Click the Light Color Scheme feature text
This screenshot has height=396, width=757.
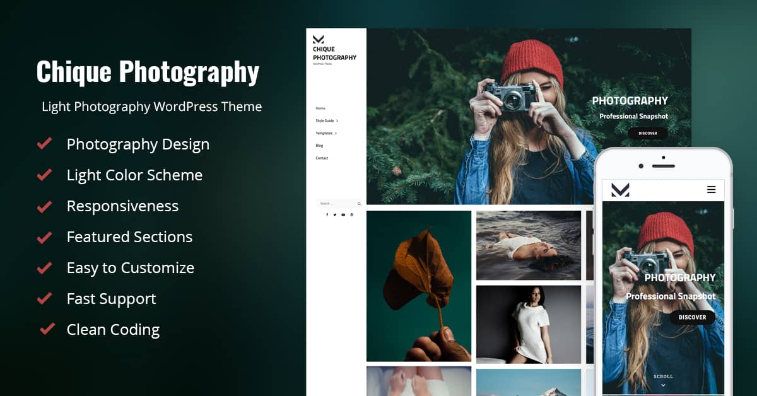[x=134, y=175]
